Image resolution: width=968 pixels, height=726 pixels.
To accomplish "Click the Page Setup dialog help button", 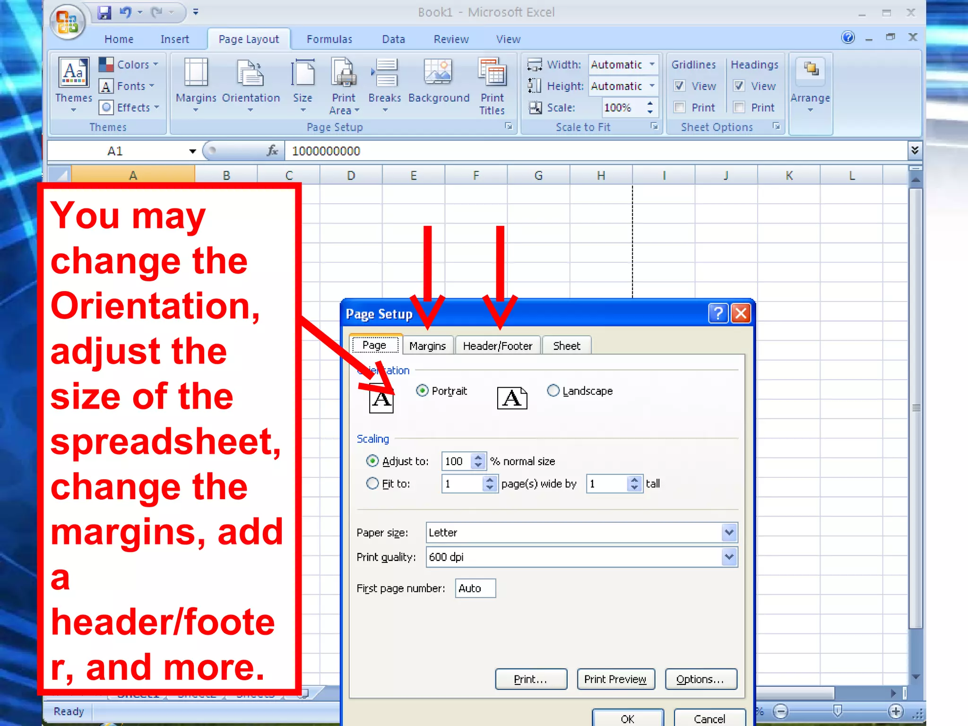I will tap(718, 313).
